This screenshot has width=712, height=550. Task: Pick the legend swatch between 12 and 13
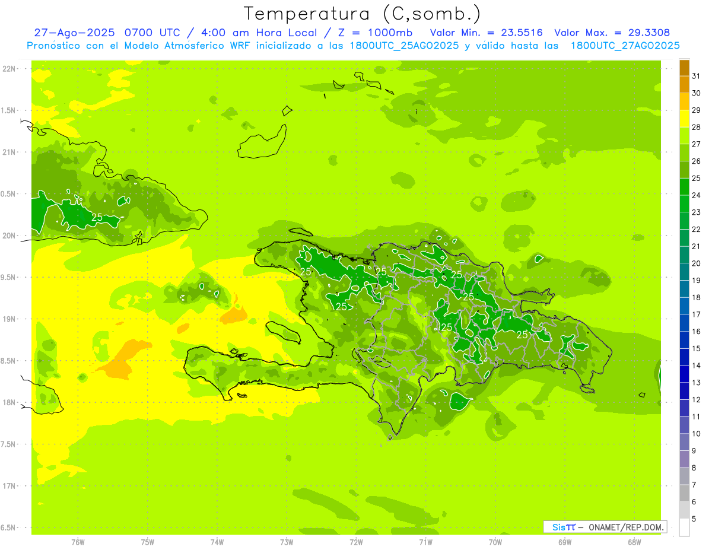[x=684, y=391]
